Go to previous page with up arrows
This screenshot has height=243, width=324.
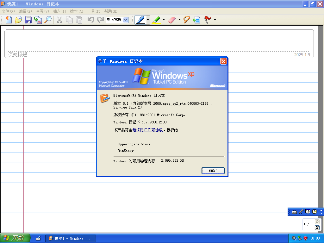pos(317,222)
